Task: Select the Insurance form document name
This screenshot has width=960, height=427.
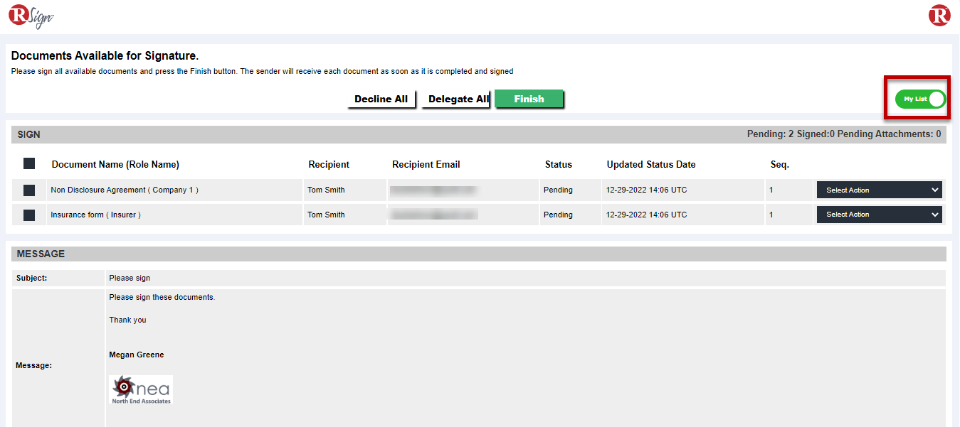Action: click(x=95, y=215)
